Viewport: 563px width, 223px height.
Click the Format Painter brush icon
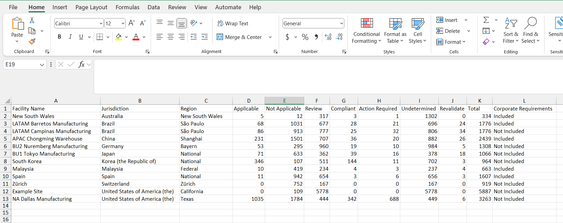[x=32, y=41]
